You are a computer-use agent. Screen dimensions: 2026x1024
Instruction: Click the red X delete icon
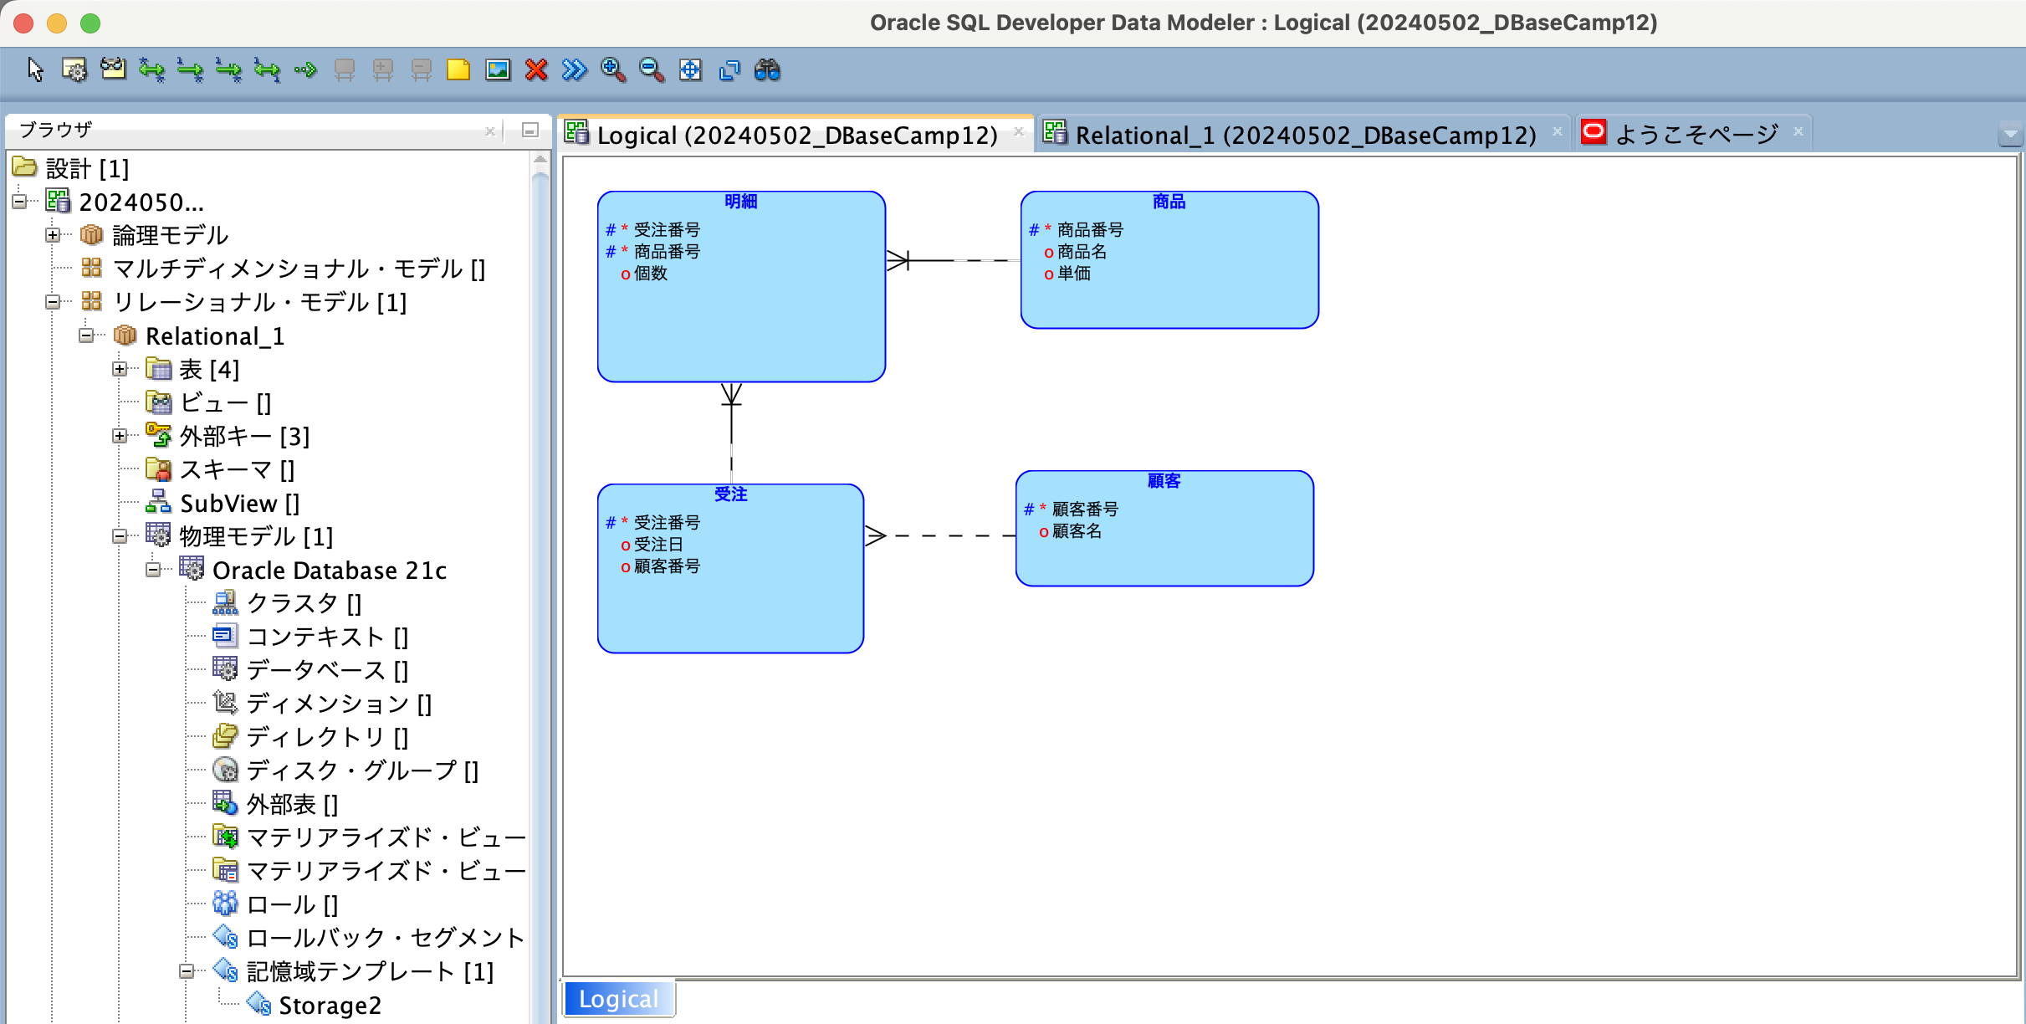point(536,69)
